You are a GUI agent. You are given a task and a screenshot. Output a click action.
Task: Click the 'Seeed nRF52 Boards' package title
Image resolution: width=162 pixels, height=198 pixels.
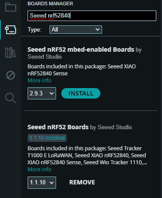[58, 127]
